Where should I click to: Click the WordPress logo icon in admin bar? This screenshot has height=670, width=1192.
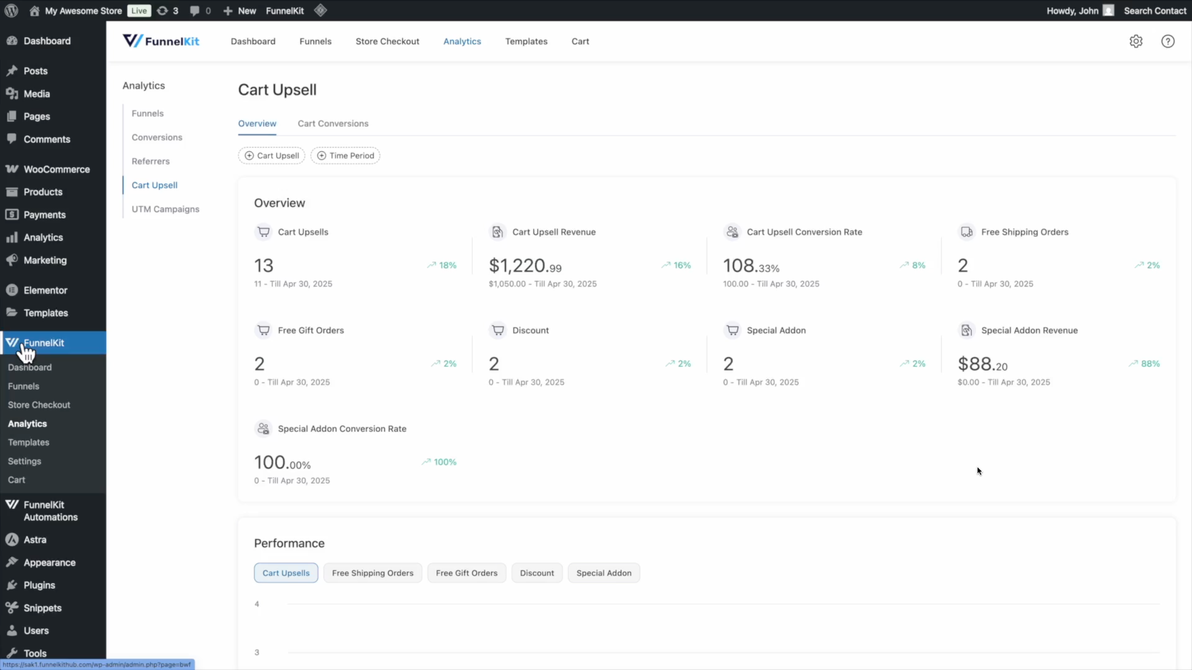[x=11, y=11]
